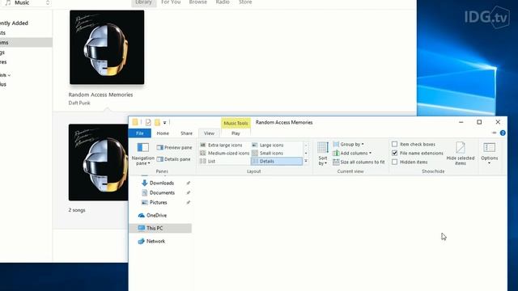
Task: Open the Store tab in iTunes
Action: [245, 2]
